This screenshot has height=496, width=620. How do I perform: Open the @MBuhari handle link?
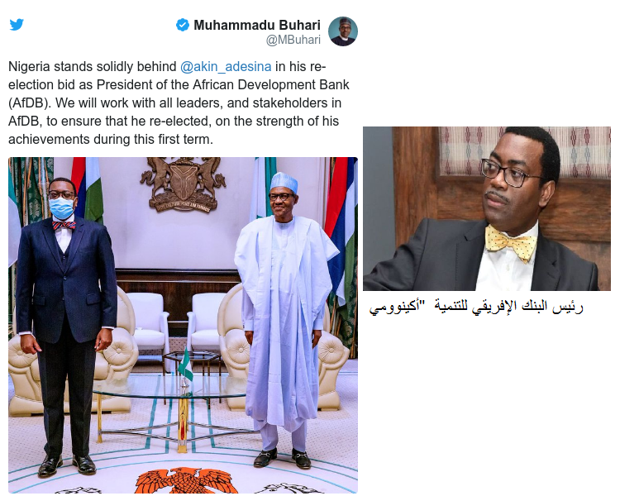293,40
